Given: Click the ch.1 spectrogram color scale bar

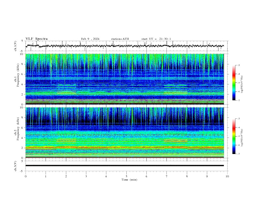Looking at the screenshot, I should pos(234,83).
